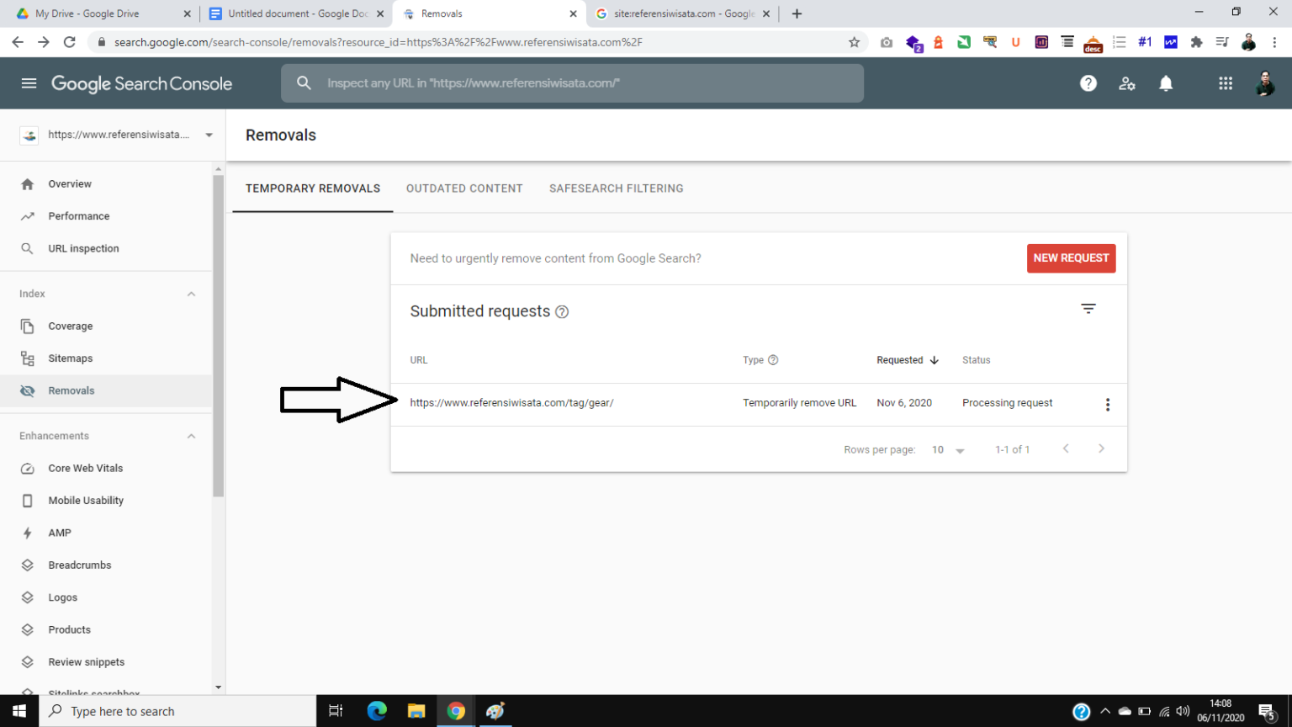Click info icon beside Submitted requests
This screenshot has width=1292, height=727.
[x=562, y=312]
